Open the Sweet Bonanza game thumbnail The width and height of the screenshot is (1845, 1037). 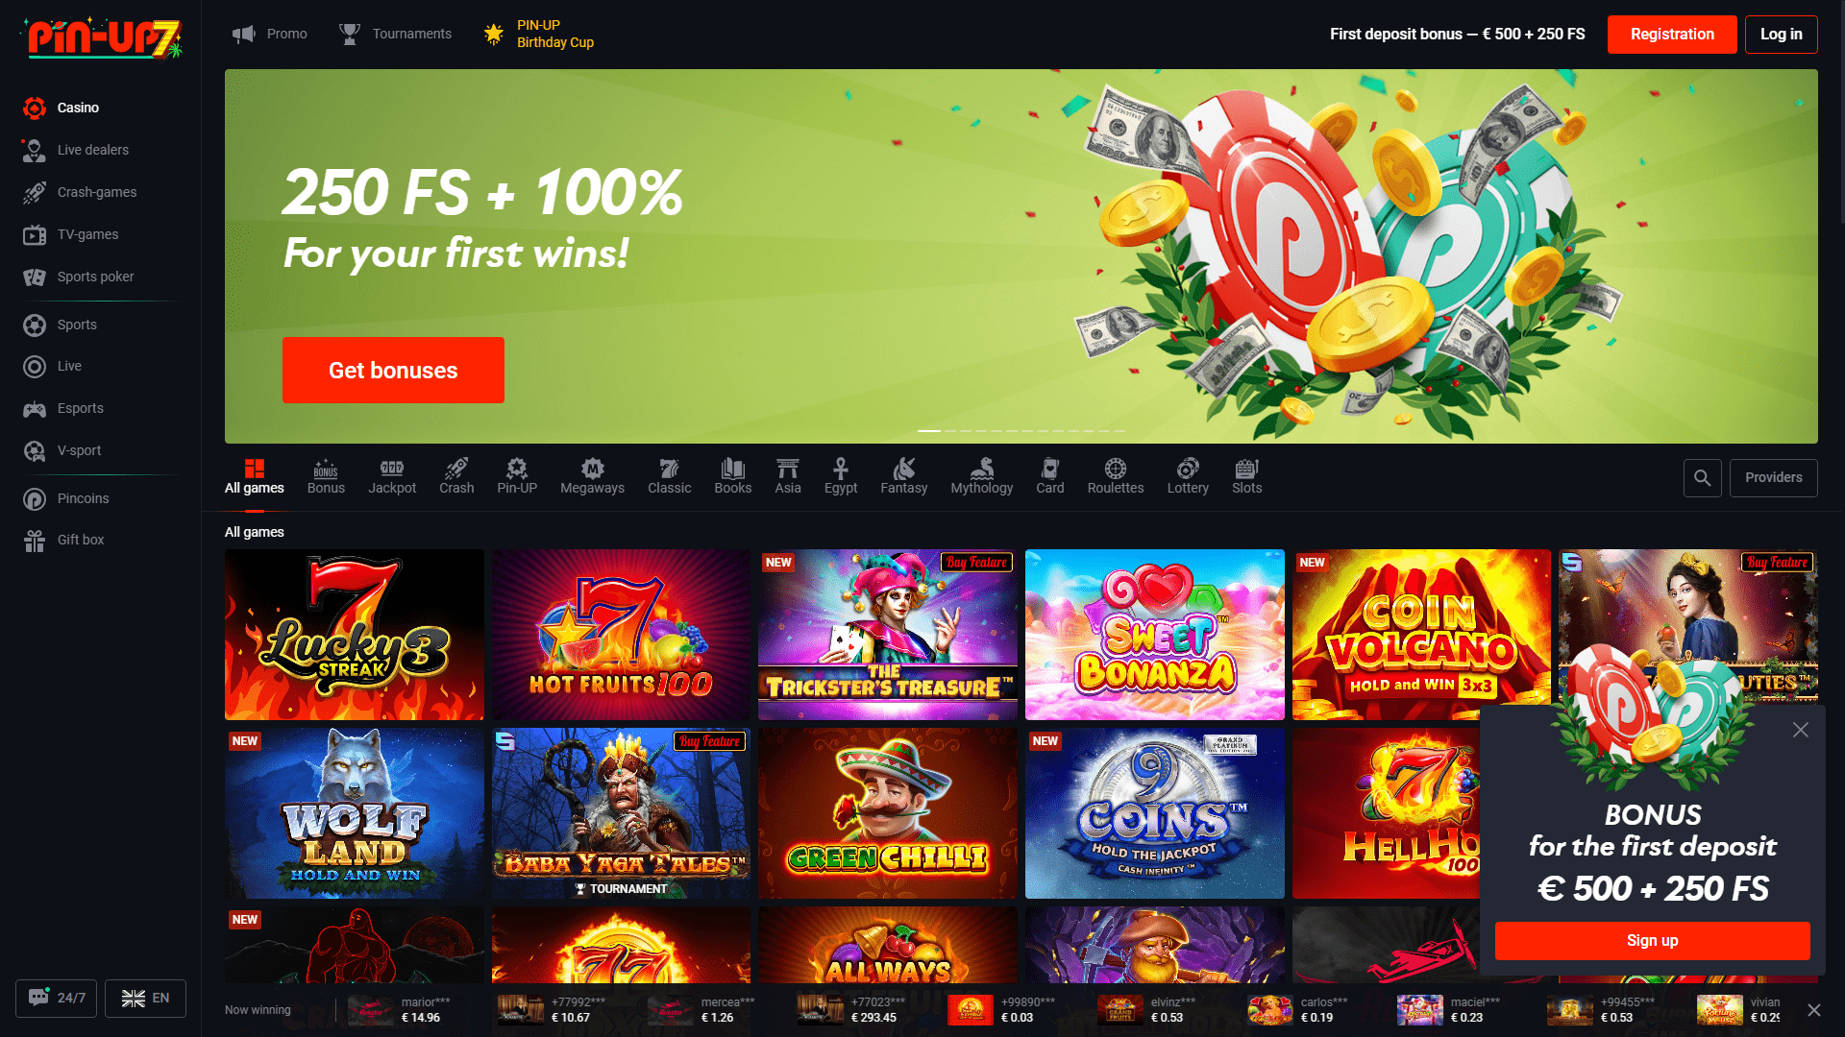tap(1154, 635)
